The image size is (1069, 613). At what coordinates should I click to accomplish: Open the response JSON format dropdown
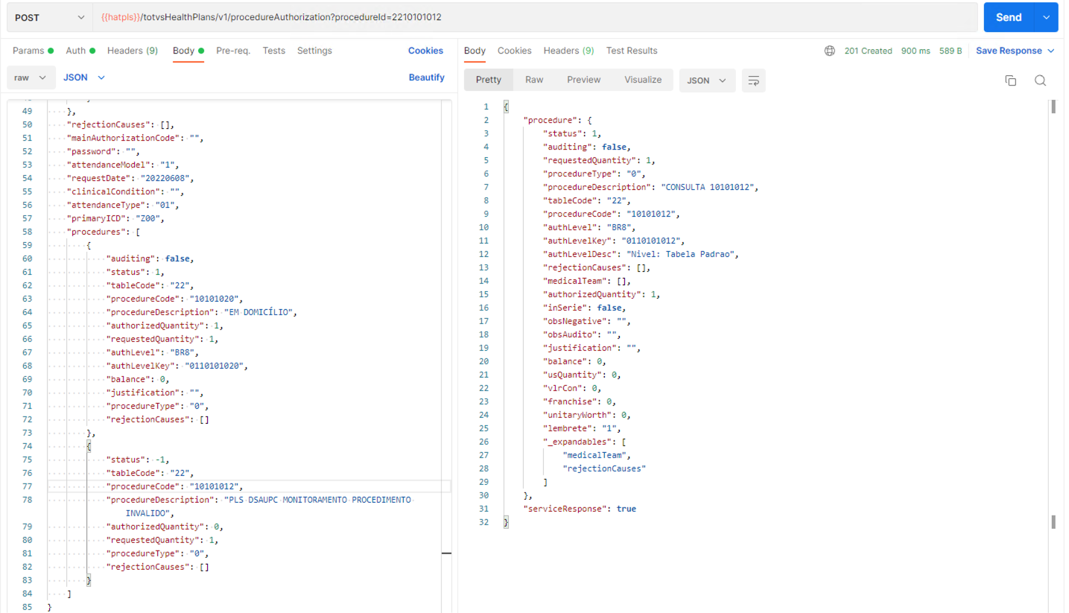coord(707,80)
